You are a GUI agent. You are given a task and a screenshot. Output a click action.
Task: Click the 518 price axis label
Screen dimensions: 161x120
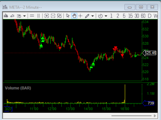[x=146, y=79]
